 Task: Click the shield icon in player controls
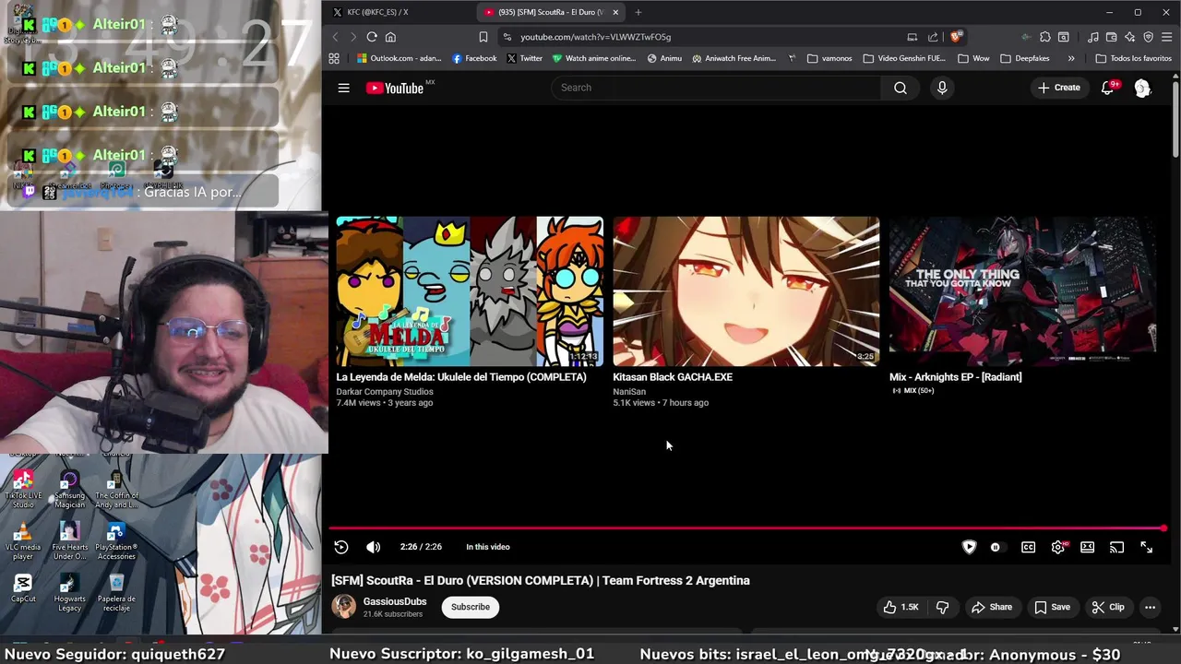coord(969,547)
